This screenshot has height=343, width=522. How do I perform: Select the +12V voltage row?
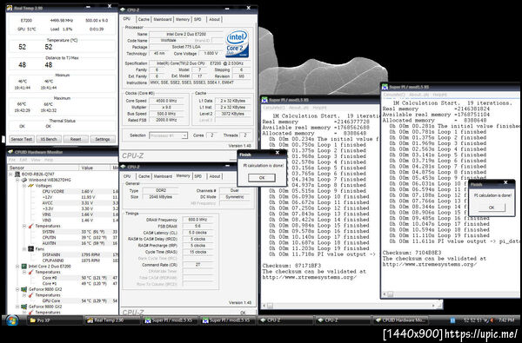[64, 197]
